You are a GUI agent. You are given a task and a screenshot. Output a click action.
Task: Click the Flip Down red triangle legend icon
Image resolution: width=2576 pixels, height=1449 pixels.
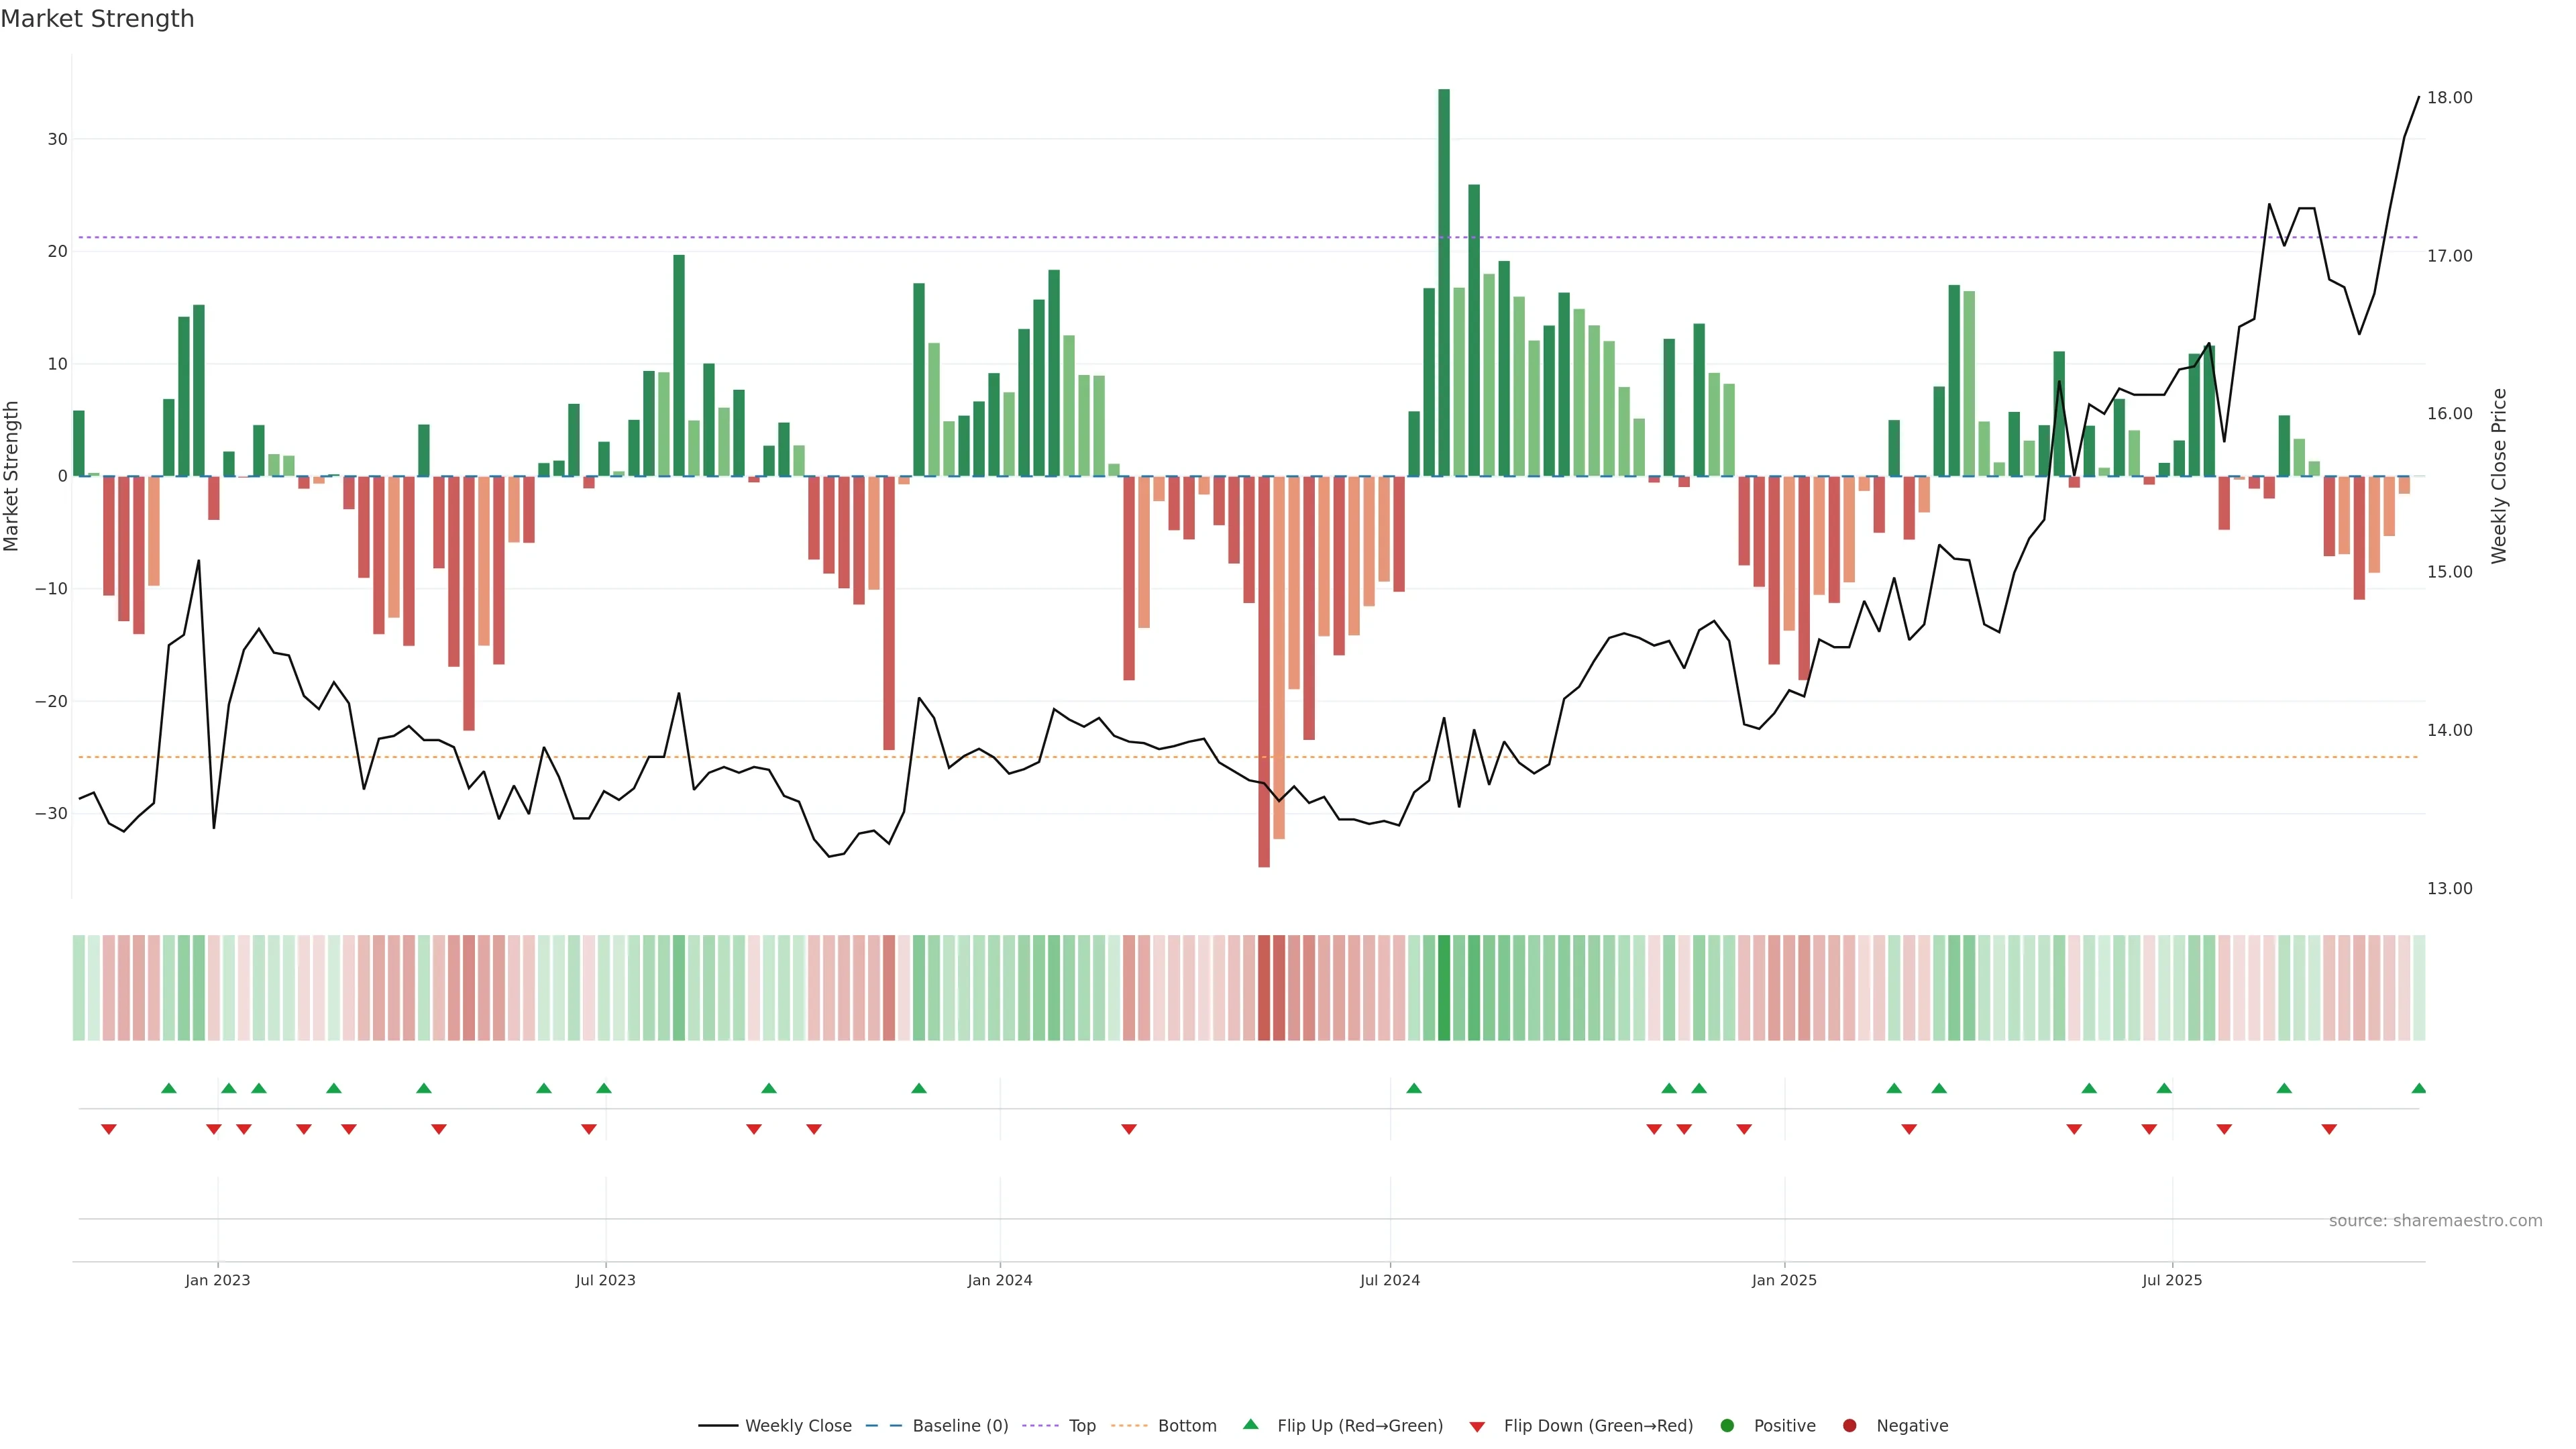click(1477, 1426)
